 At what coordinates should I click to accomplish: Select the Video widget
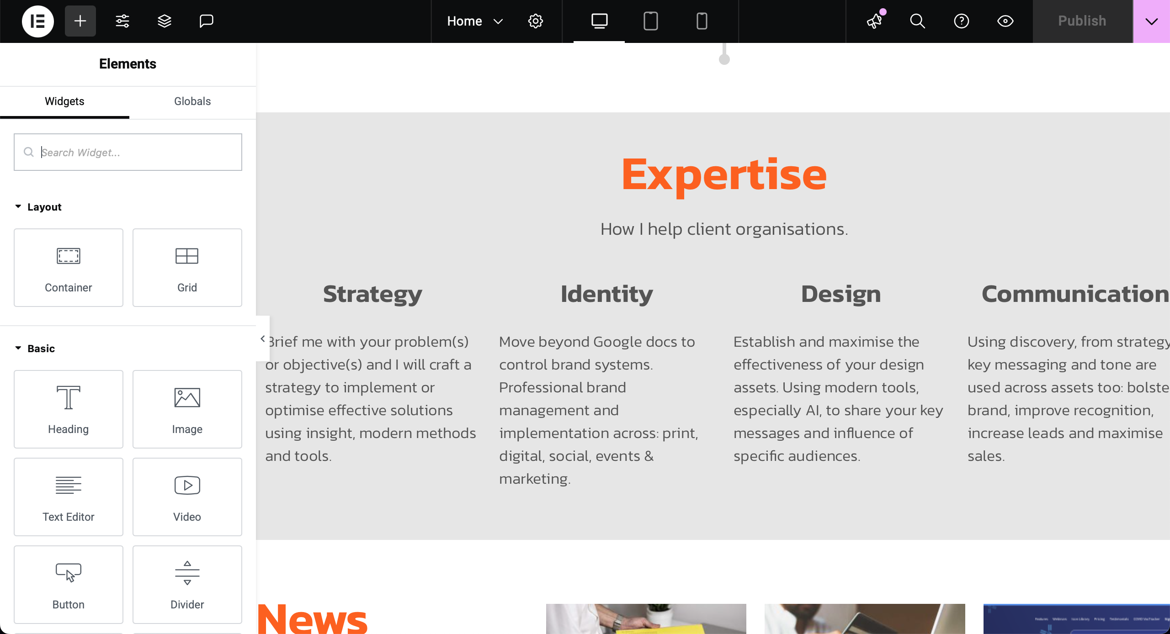(x=187, y=497)
